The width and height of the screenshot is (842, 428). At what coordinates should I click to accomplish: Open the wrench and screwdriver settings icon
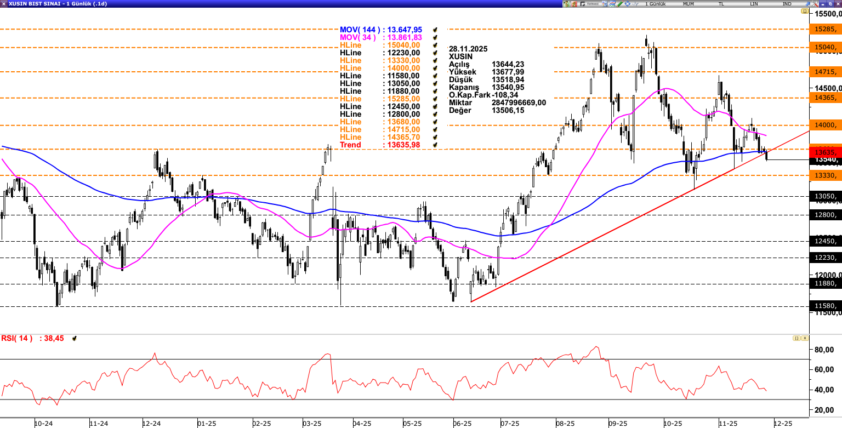(x=815, y=4)
